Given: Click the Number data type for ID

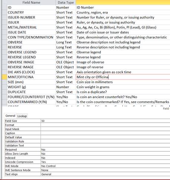Looking at the screenshot, I should point(66,7).
